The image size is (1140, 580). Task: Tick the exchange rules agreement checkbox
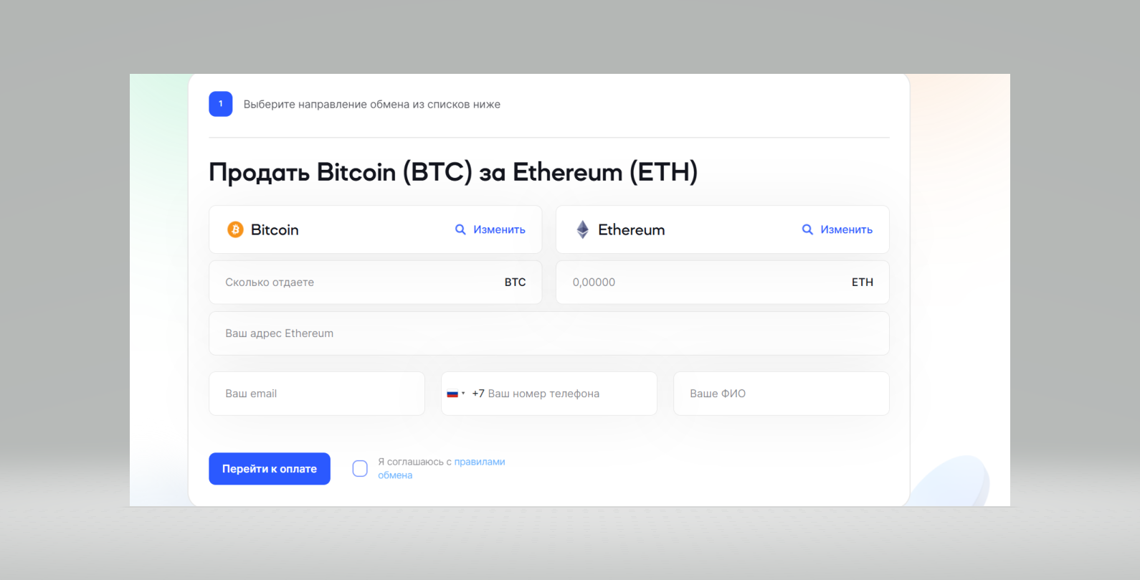click(x=360, y=469)
